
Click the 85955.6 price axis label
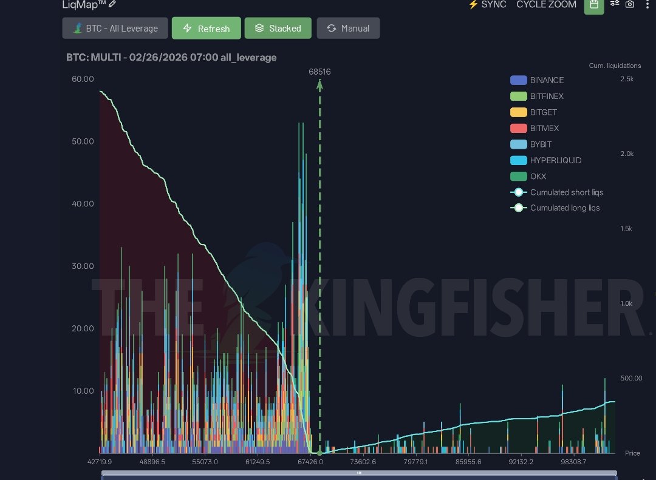click(468, 462)
